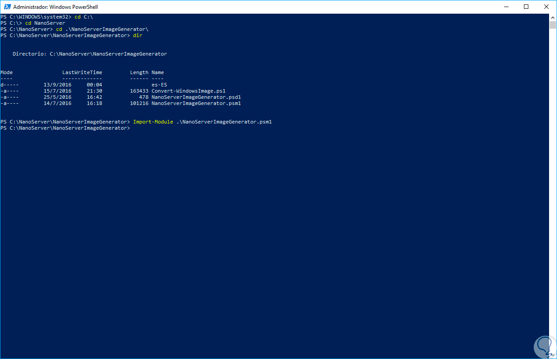This screenshot has width=557, height=359.
Task: Click the date 15/7/2016
Action: click(x=57, y=91)
